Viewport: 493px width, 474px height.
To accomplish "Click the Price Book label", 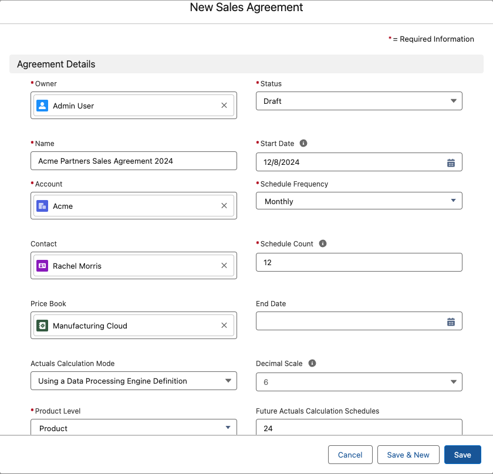I will [x=48, y=304].
